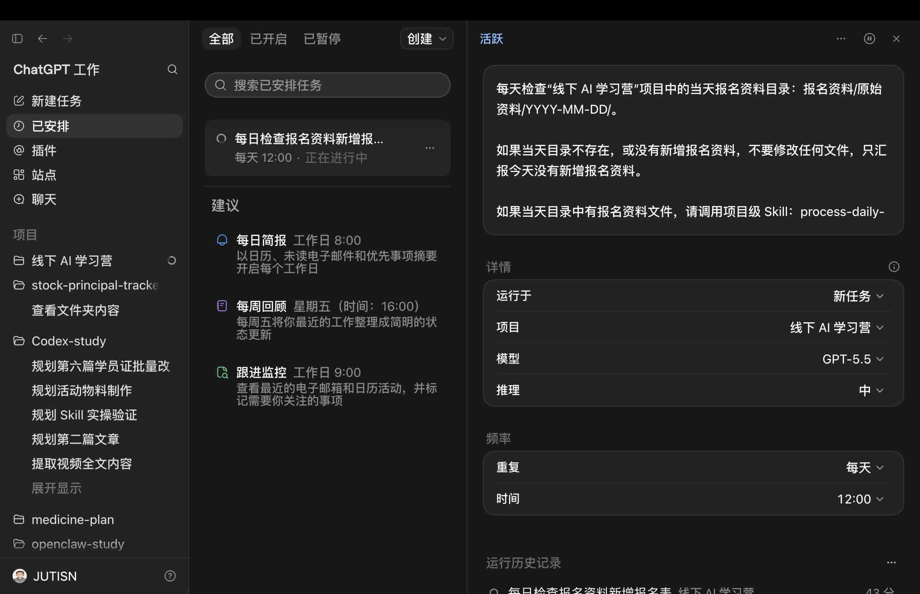Image resolution: width=920 pixels, height=594 pixels.
Task: Select 已安排 in the sidebar
Action: (x=95, y=126)
